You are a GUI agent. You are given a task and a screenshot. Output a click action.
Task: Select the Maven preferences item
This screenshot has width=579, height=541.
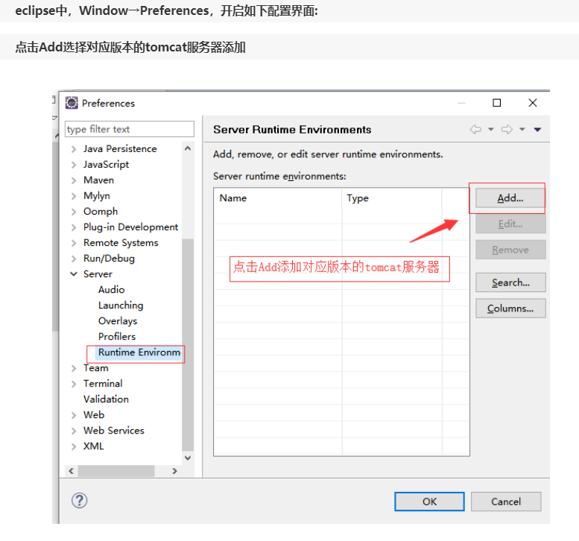pos(98,180)
